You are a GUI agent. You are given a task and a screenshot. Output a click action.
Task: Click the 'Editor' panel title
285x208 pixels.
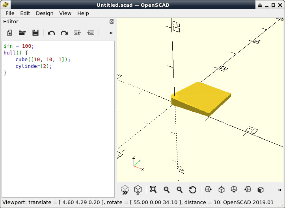click(11, 21)
